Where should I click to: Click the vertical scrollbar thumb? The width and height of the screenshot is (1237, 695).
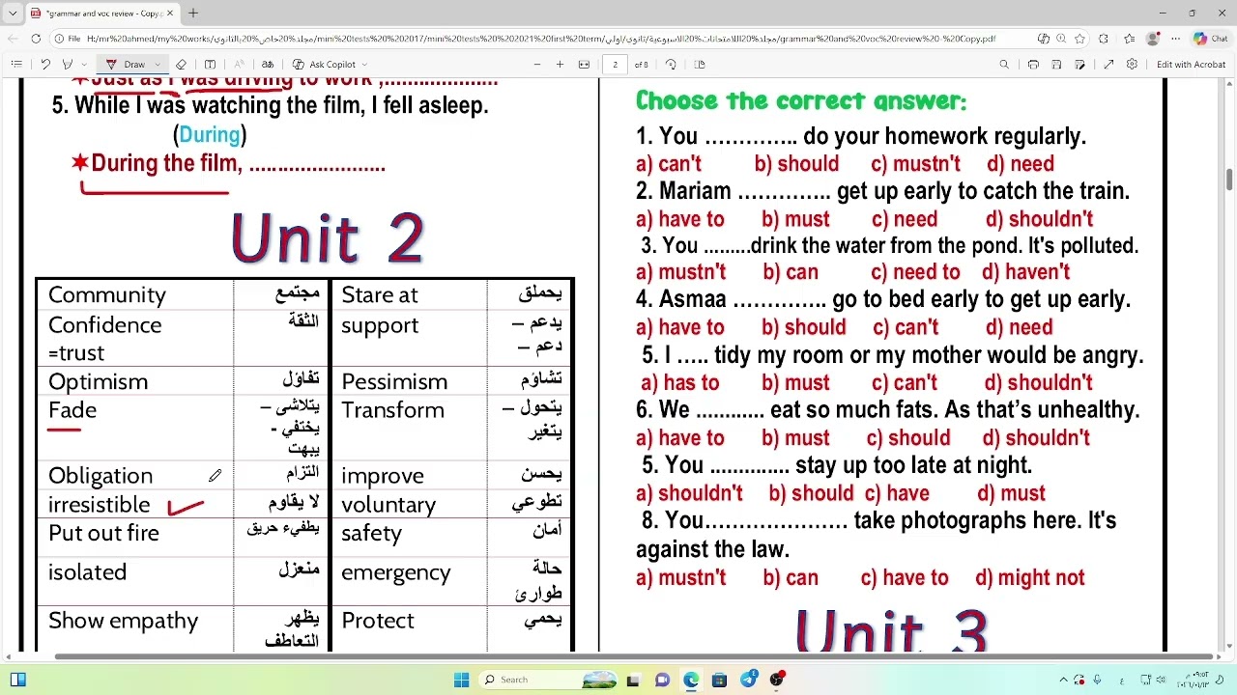1229,180
